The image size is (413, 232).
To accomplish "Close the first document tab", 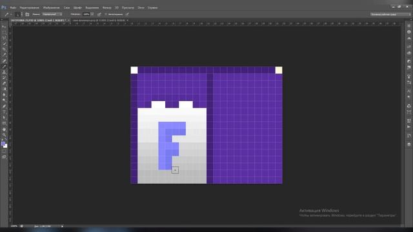I will [x=69, y=20].
